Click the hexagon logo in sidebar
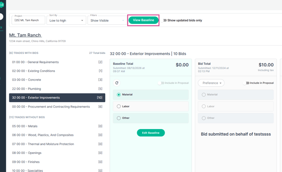The width and height of the screenshot is (282, 172). tap(1, 5)
